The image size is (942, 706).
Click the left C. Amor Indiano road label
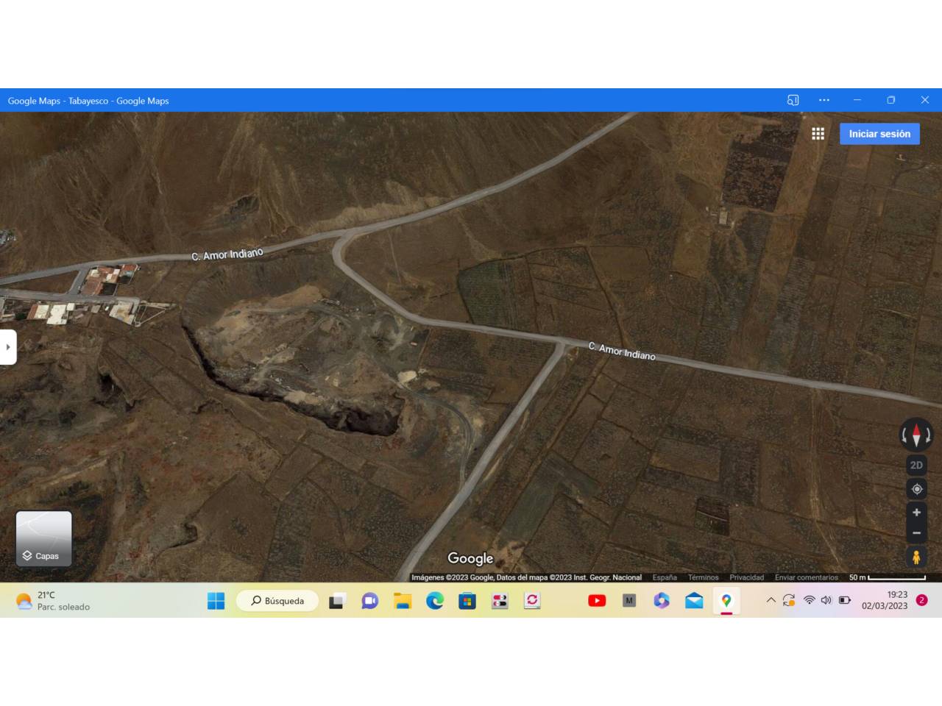point(227,254)
